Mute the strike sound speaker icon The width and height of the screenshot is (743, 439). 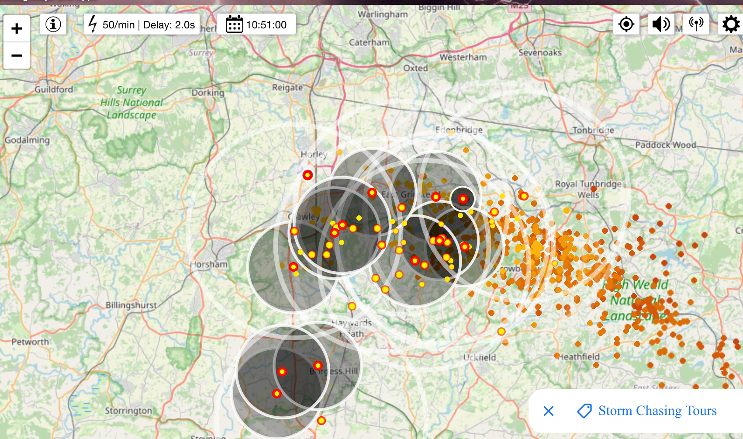click(x=661, y=24)
